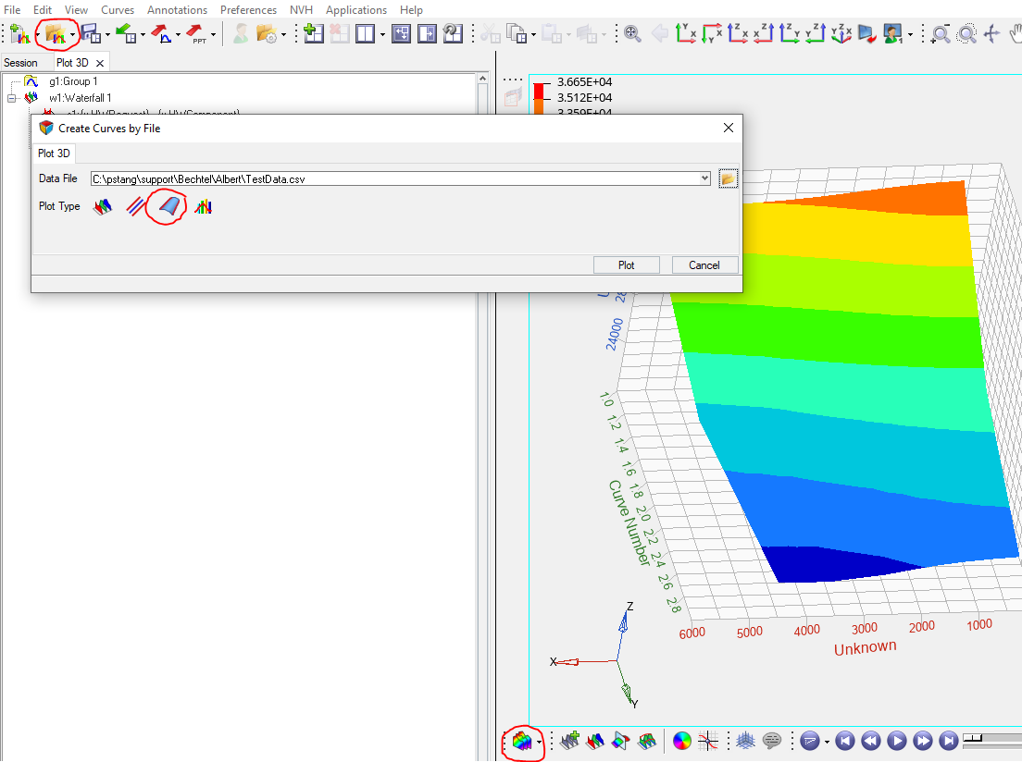Open dropdown arrow beside Create Curves icon
1022x762 pixels.
(x=539, y=743)
